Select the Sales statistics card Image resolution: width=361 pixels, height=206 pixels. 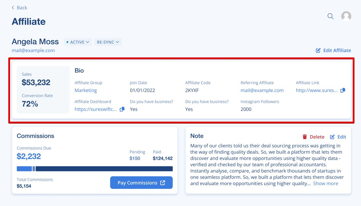pyautogui.click(x=43, y=90)
